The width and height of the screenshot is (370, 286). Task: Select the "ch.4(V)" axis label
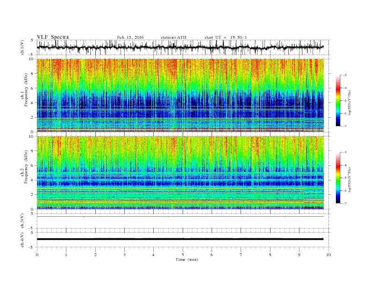(22, 240)
